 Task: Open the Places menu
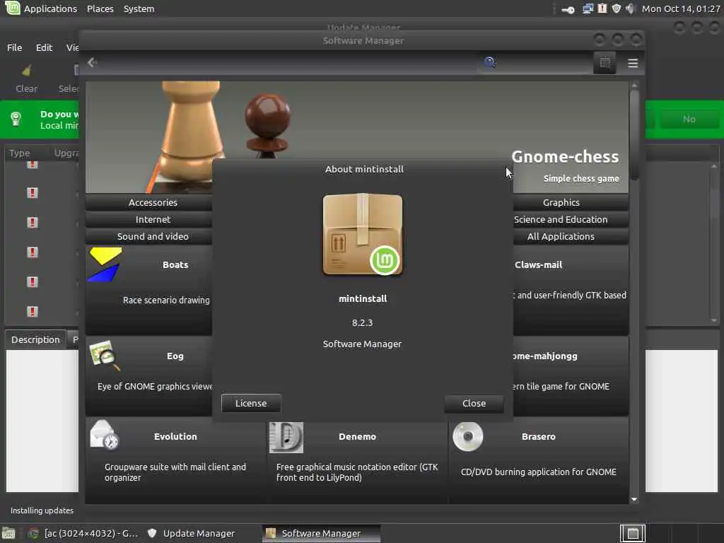(x=100, y=8)
